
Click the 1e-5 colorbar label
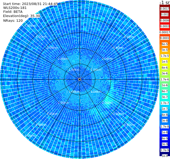click(165, 62)
